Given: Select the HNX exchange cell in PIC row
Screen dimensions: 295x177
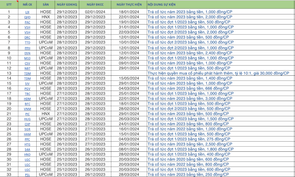Looking at the screenshot, I should point(46,114).
